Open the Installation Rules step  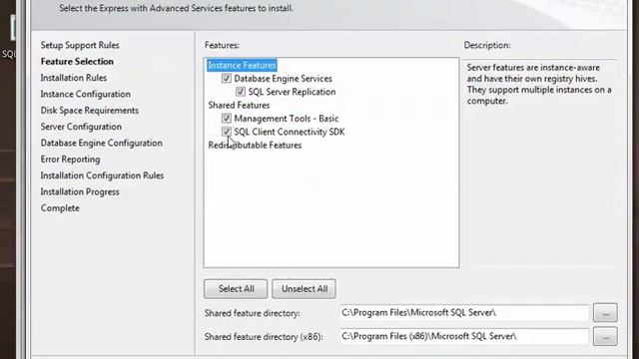tap(74, 78)
